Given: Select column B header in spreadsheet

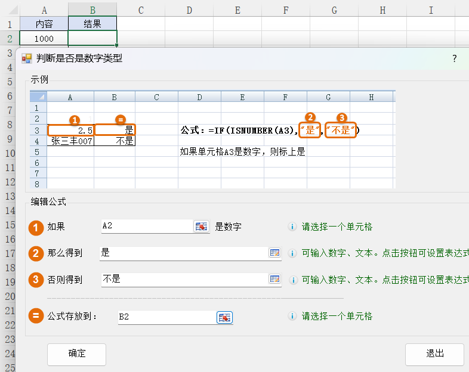Looking at the screenshot, I should [x=92, y=10].
